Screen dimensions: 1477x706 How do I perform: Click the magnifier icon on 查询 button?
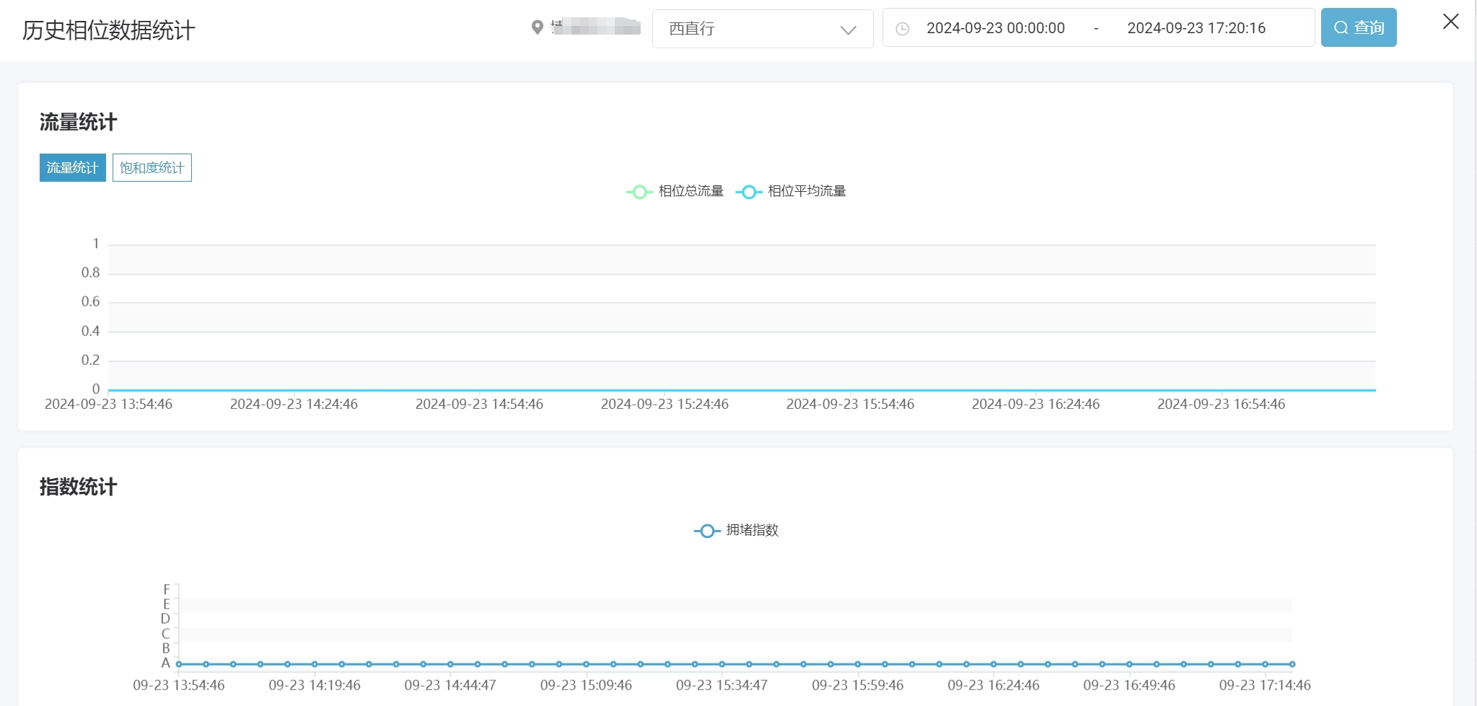pyautogui.click(x=1341, y=28)
